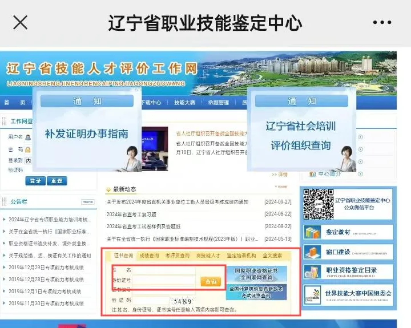Open the 登录到 dropdown showing 内
The height and width of the screenshot is (328, 411).
click(28, 160)
